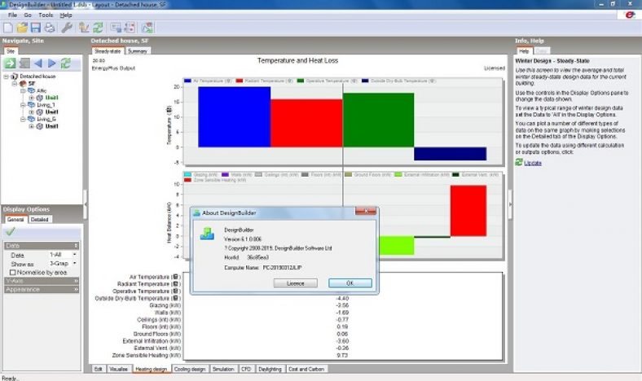Click OK in About DesignBuilder dialog
The width and height of the screenshot is (642, 381).
[350, 283]
